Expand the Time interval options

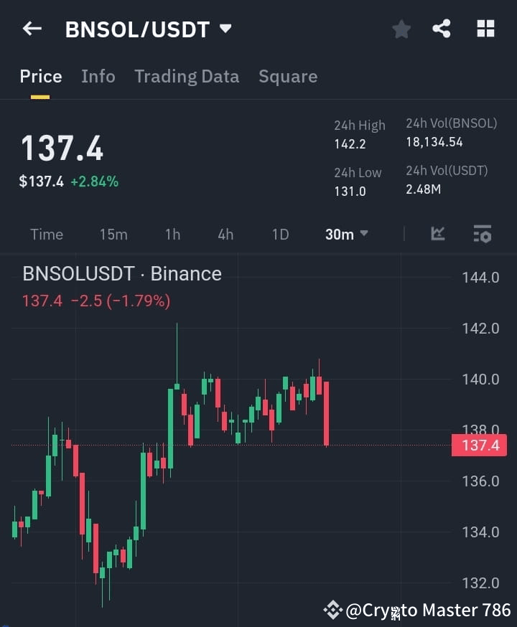click(46, 234)
